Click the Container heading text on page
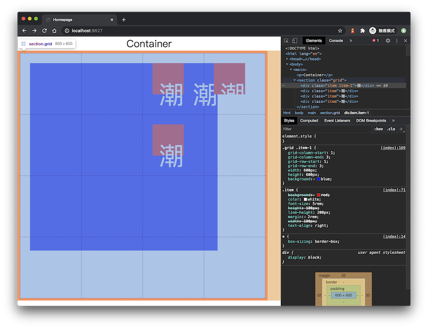 click(x=149, y=44)
